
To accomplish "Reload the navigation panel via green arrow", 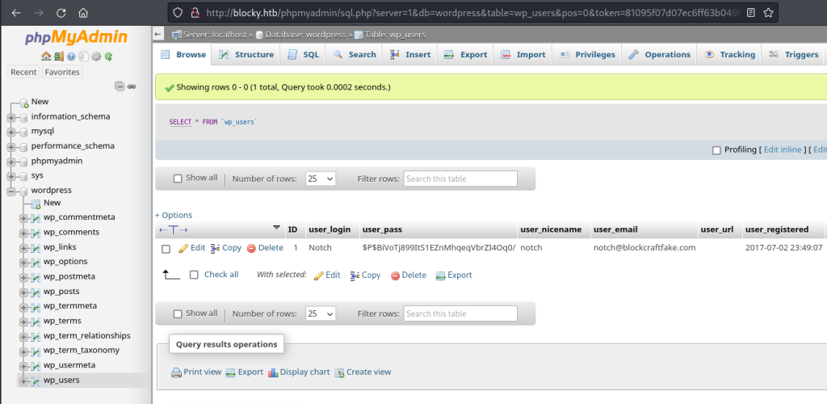I will (x=108, y=56).
